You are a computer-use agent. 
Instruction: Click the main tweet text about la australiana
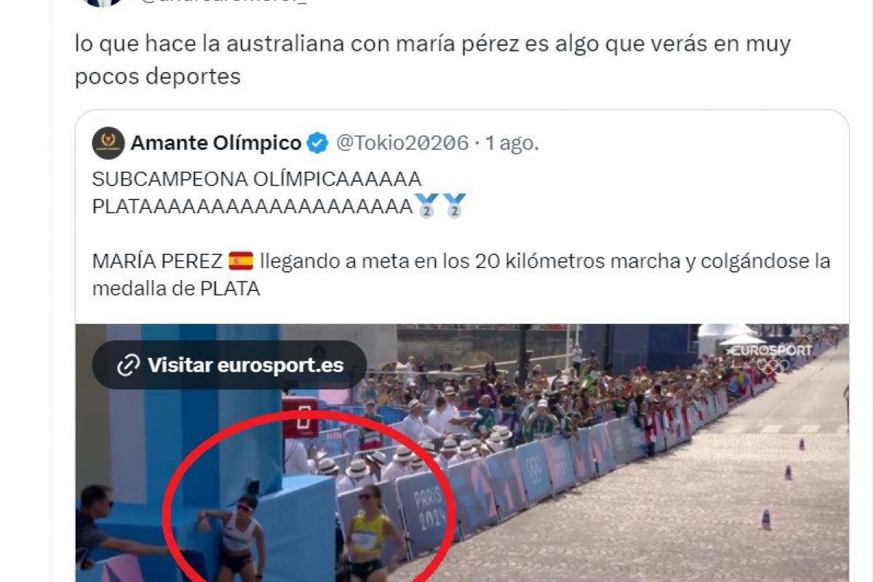tap(432, 60)
